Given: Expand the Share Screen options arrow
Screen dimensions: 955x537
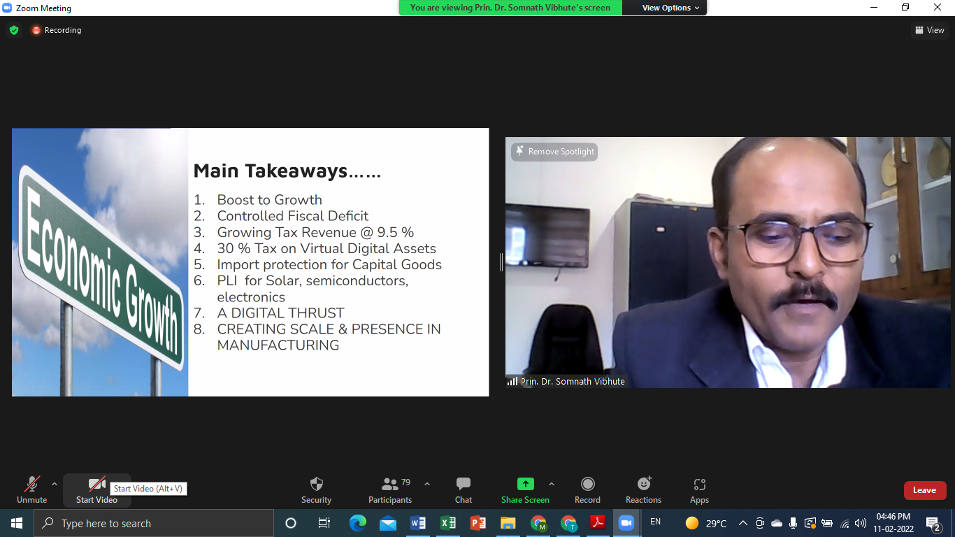Looking at the screenshot, I should pos(552,484).
